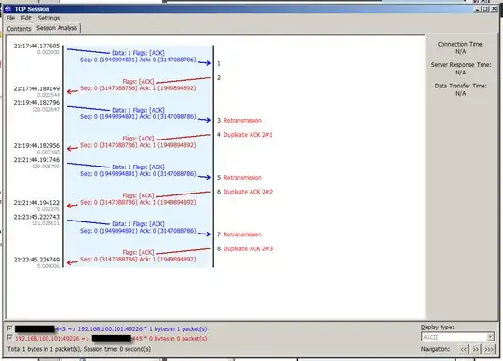
Task: Click the TCP Session window title icon
Action: tap(8, 9)
